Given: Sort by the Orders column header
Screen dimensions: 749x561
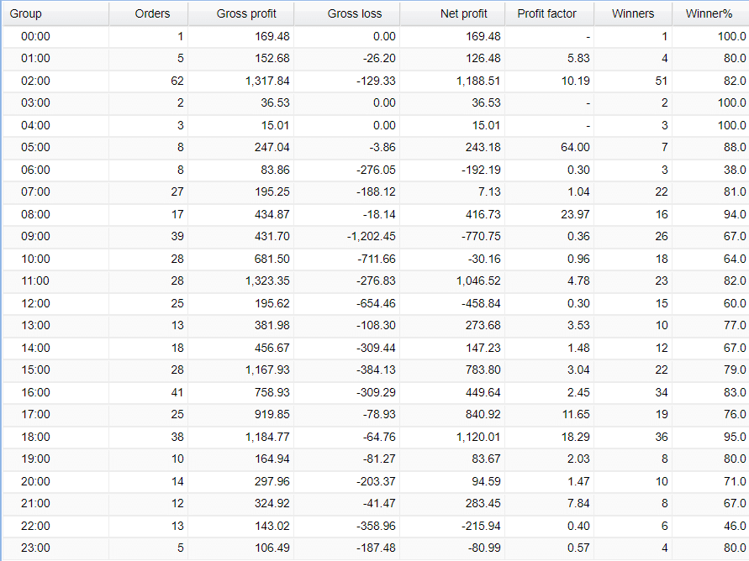Looking at the screenshot, I should [149, 13].
